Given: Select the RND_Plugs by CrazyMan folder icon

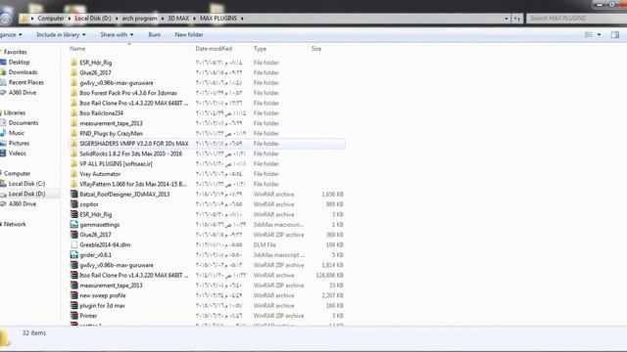Looking at the screenshot, I should click(x=74, y=133).
